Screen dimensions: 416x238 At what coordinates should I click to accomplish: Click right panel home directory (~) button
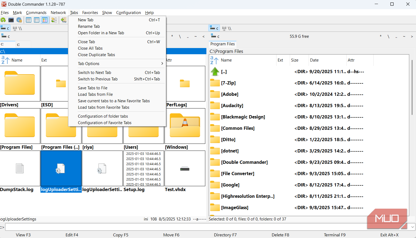click(x=404, y=36)
